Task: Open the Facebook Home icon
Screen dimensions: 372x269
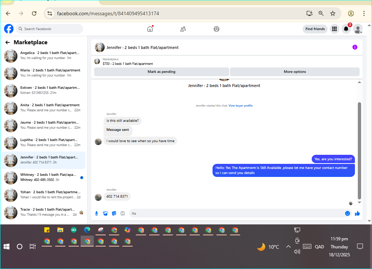Action: 150,29
